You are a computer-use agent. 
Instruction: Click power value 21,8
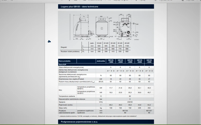click(120, 88)
